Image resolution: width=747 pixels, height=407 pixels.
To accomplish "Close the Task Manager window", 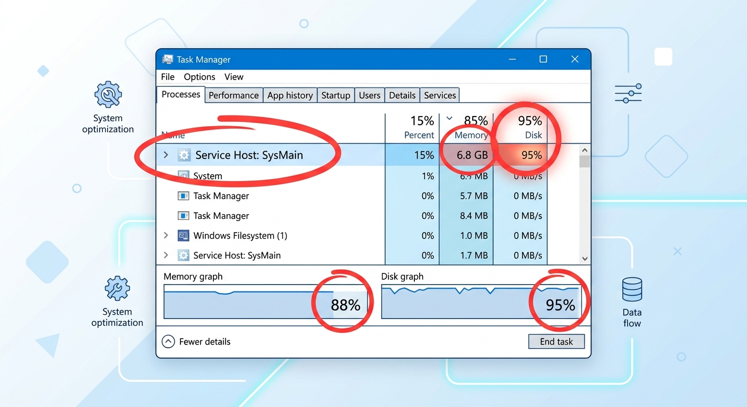I will [x=575, y=59].
